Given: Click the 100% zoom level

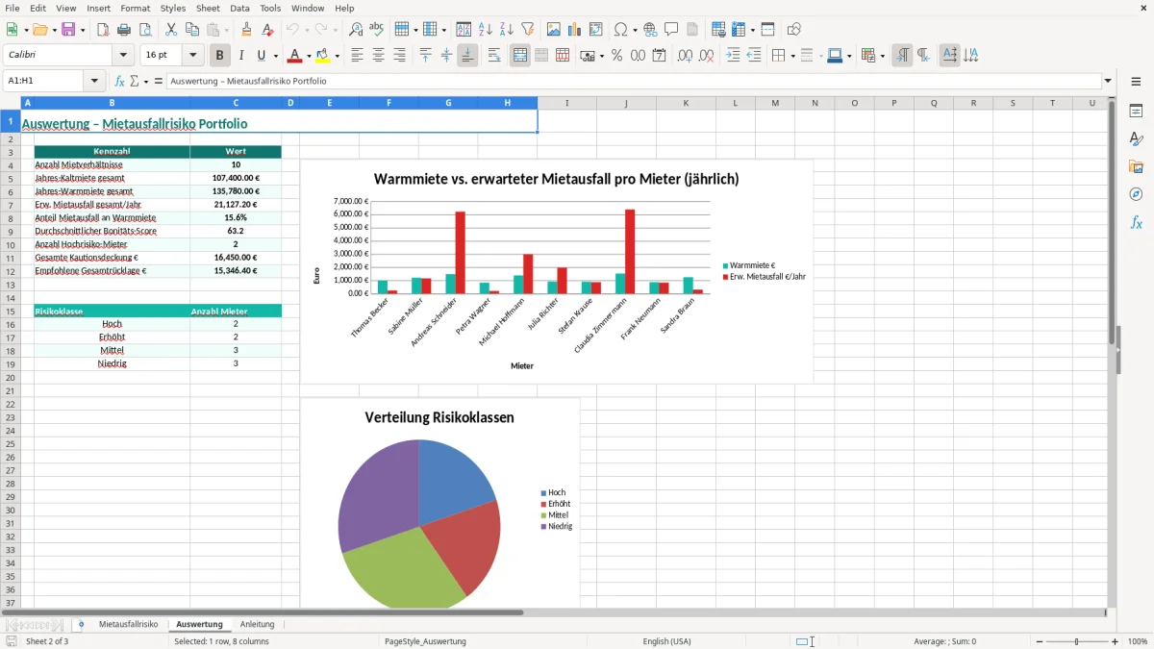Looking at the screenshot, I should click(x=1138, y=641).
